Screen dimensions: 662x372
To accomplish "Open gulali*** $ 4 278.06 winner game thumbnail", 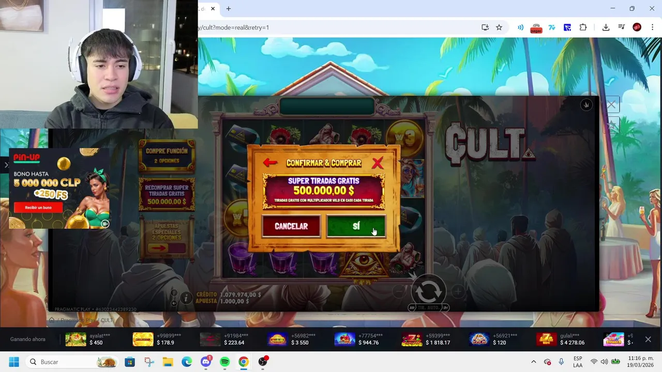I will [x=546, y=339].
